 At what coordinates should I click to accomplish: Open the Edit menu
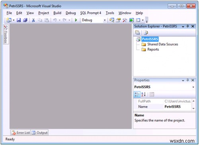coord(19,13)
